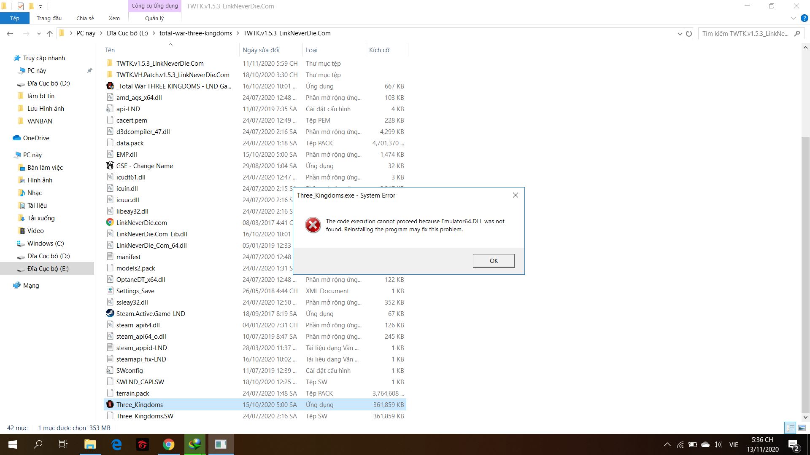Close the System Error dialog with X
Screen dimensions: 810x455
[x=515, y=195]
